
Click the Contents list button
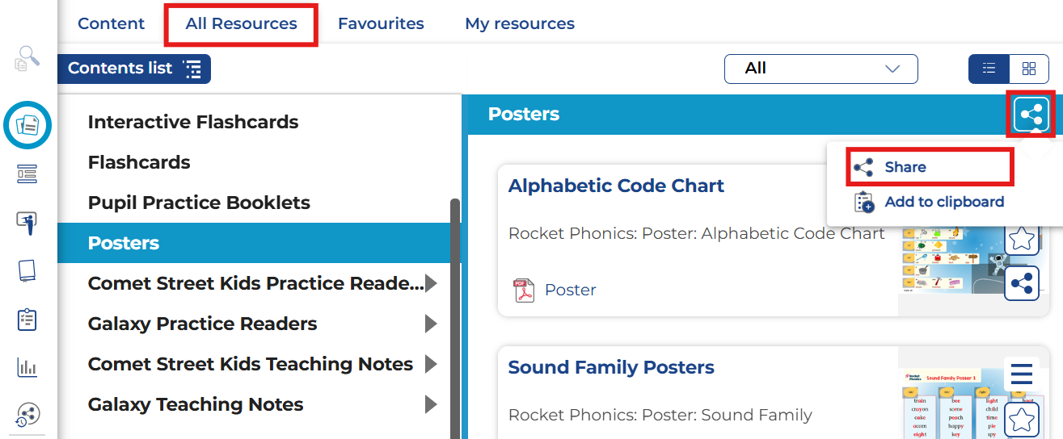pos(134,69)
